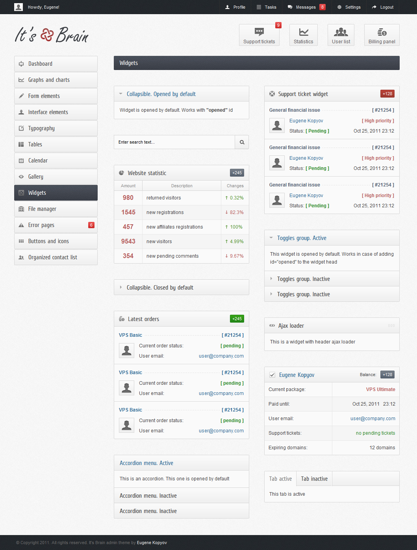Click the Typography sidebar icon
The width and height of the screenshot is (417, 550).
click(x=21, y=128)
